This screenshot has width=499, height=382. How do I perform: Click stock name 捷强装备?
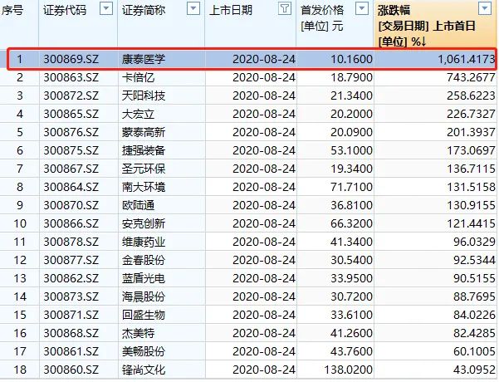tap(144, 150)
